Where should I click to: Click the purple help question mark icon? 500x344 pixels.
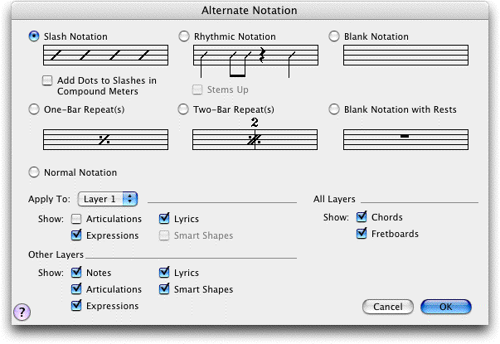pyautogui.click(x=22, y=312)
